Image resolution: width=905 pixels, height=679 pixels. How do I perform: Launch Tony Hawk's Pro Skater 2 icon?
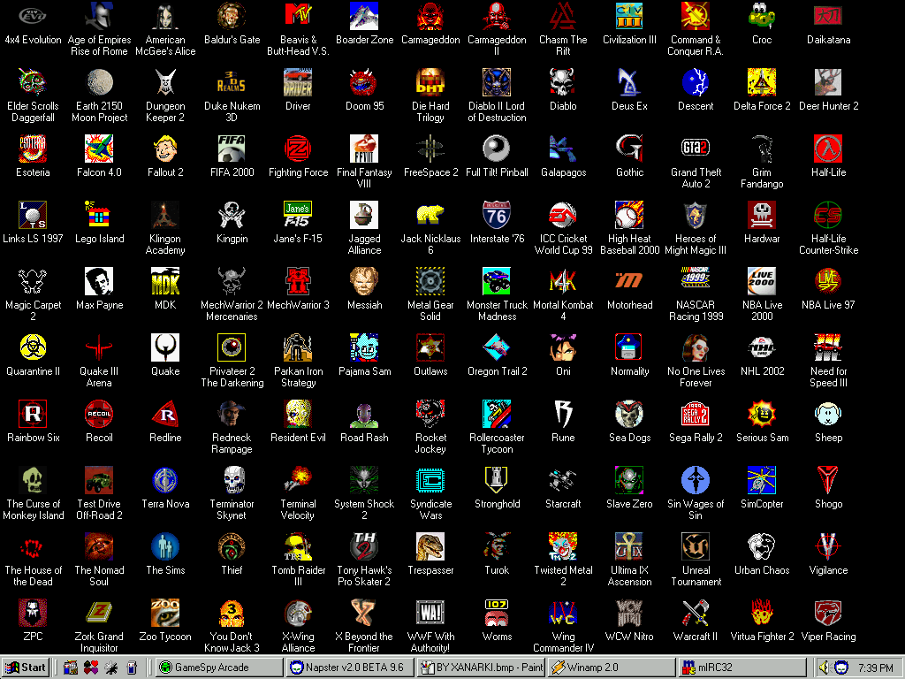coord(364,546)
